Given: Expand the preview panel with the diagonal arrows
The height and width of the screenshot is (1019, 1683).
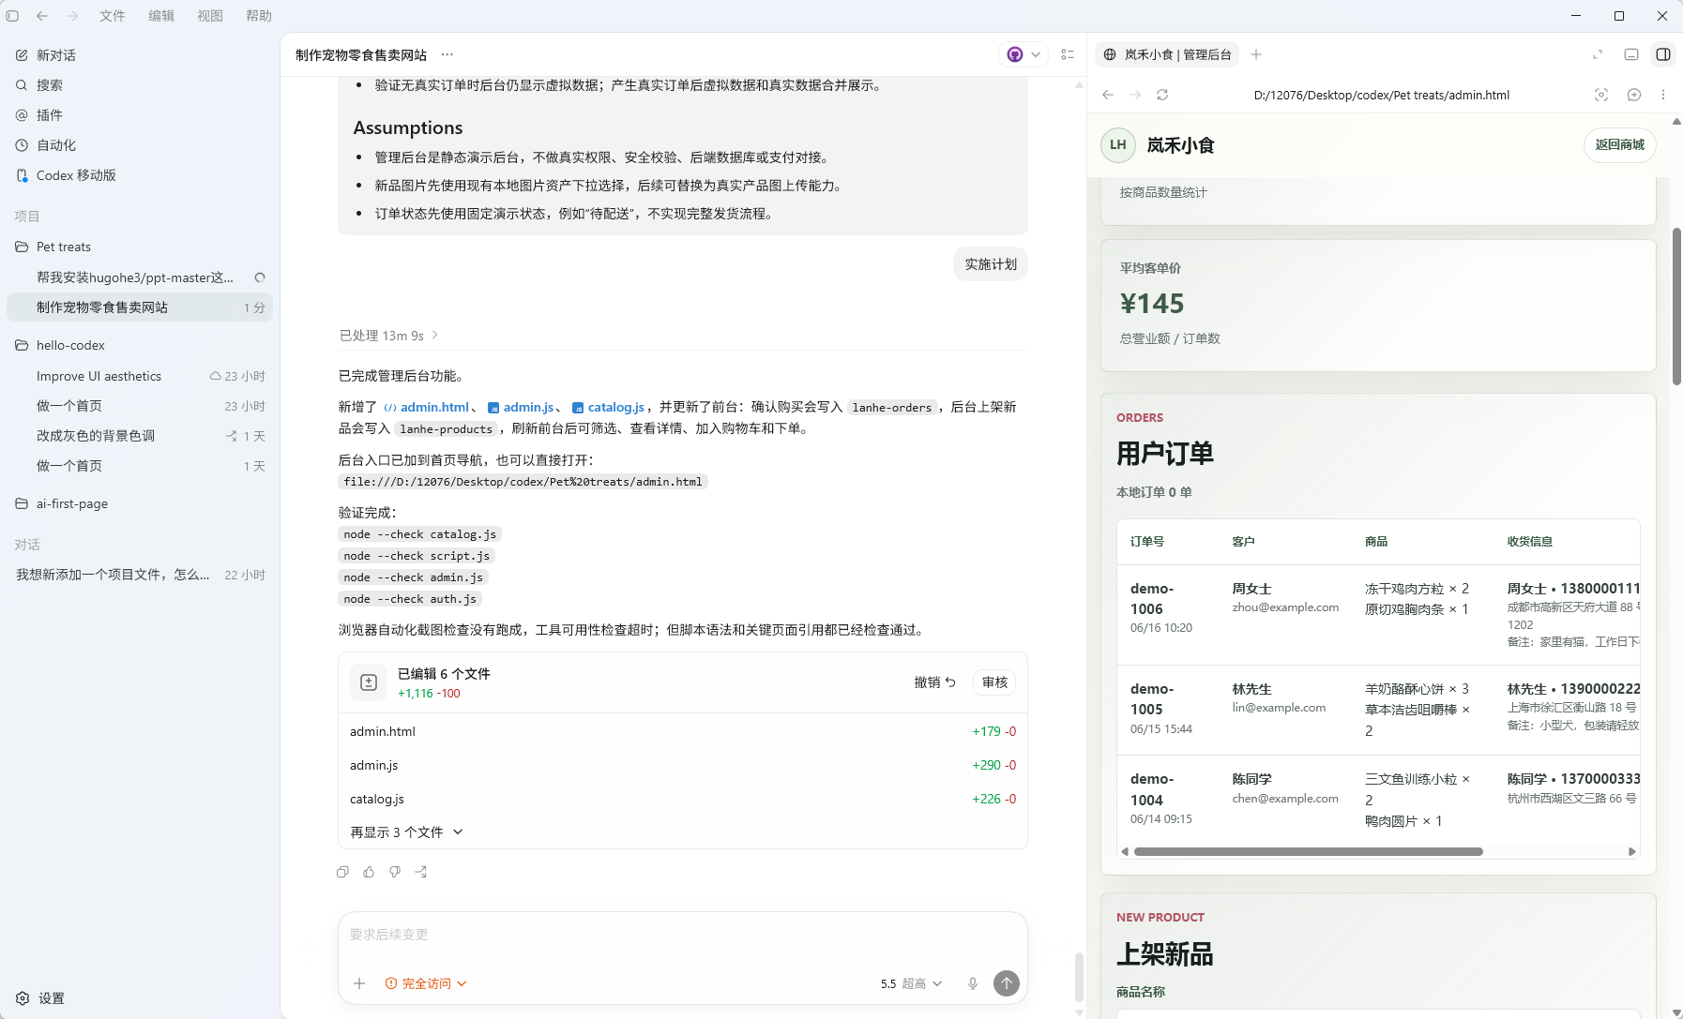Looking at the screenshot, I should (1598, 54).
